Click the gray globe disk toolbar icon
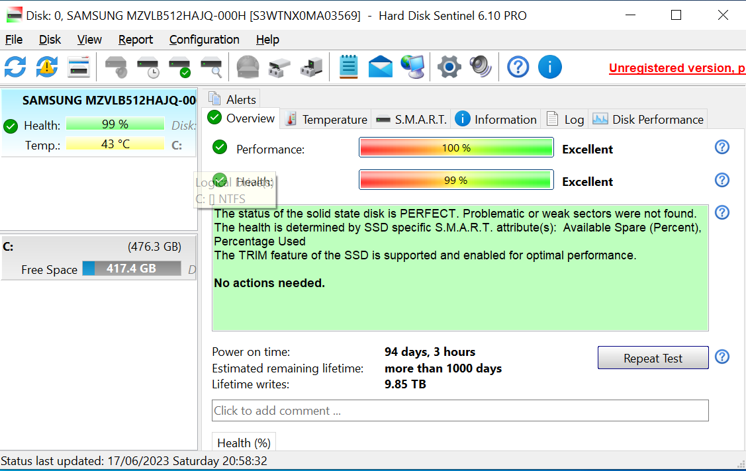The image size is (746, 471). point(248,67)
